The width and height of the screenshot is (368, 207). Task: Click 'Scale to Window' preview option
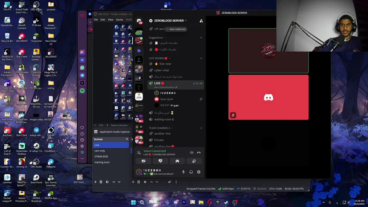pyautogui.click(x=119, y=125)
